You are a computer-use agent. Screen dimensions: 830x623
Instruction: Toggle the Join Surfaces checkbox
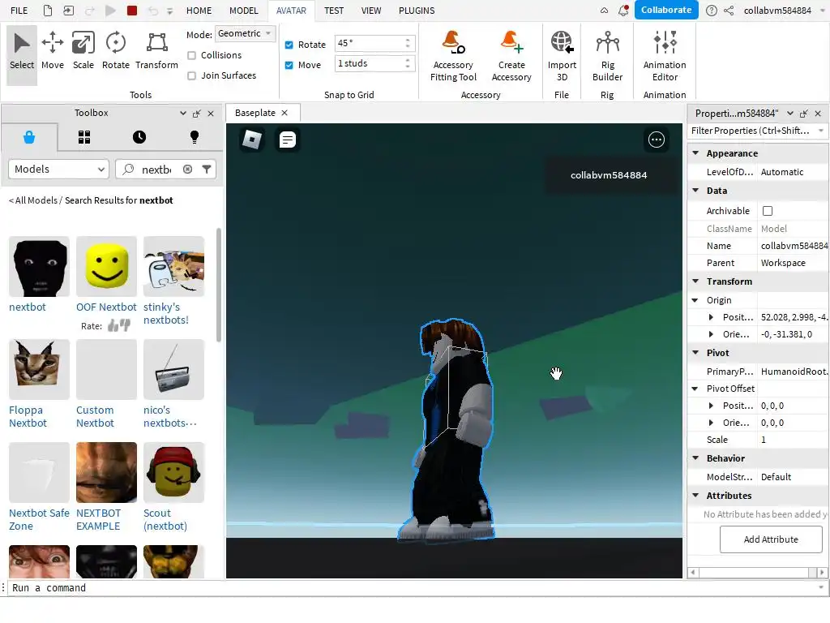point(191,75)
